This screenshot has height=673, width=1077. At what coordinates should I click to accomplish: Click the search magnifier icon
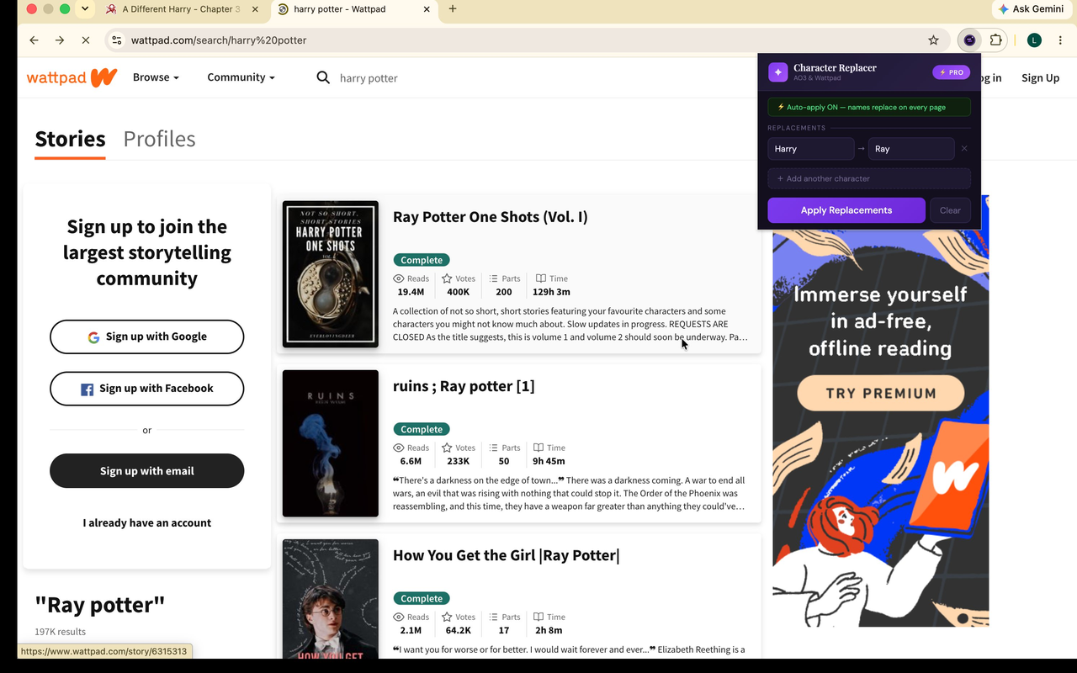coord(323,77)
